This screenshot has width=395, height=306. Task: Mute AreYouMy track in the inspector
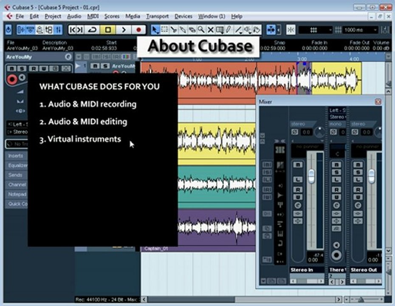click(x=11, y=68)
